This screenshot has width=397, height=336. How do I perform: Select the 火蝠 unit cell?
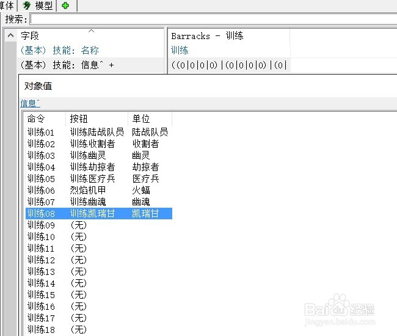[x=141, y=191]
